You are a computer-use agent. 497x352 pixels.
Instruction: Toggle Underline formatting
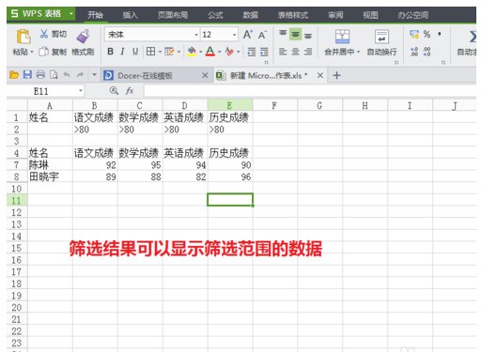tap(135, 52)
